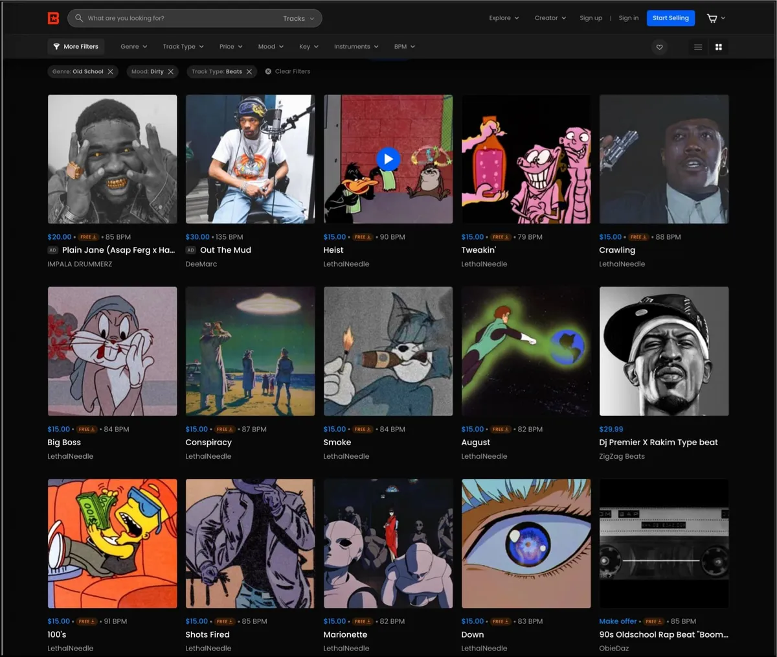The image size is (777, 657).
Task: Click FREE download badge on Down
Action: (x=502, y=621)
